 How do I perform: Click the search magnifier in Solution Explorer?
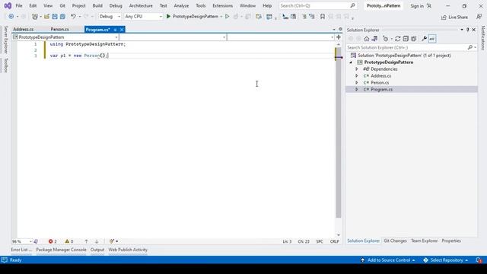point(470,47)
